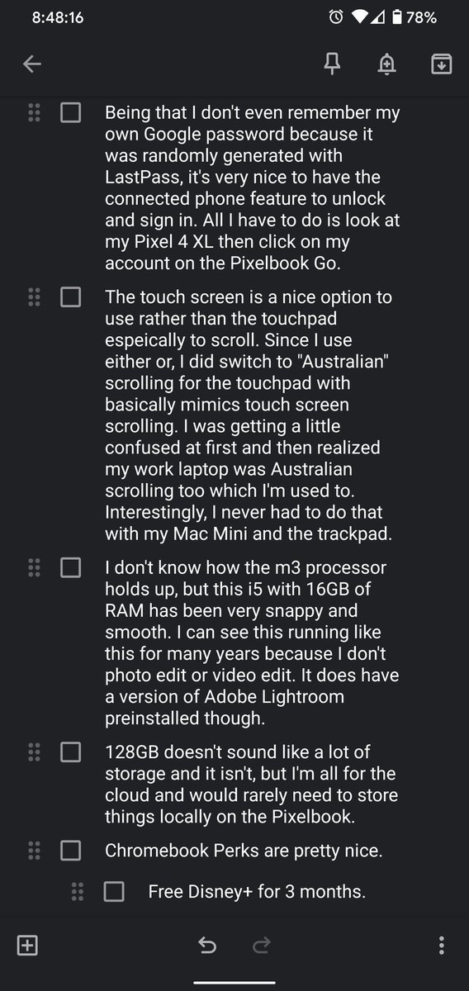The width and height of the screenshot is (469, 991).
Task: Open the add-item plus box menu
Action: pos(27,946)
